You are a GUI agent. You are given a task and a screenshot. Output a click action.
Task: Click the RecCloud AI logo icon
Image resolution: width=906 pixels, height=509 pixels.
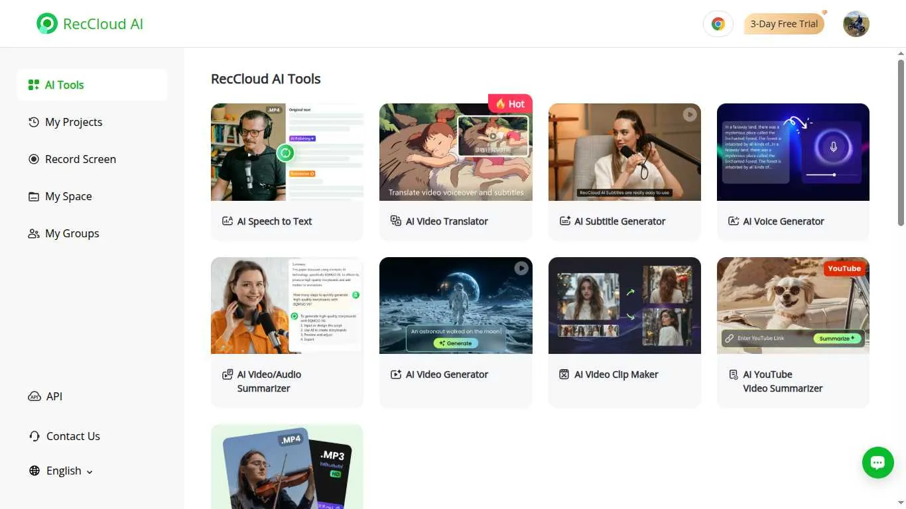(x=47, y=24)
